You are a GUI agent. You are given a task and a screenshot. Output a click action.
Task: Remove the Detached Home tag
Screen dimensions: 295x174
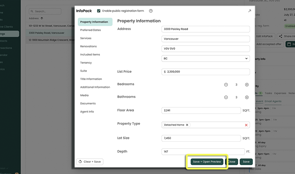(187, 125)
